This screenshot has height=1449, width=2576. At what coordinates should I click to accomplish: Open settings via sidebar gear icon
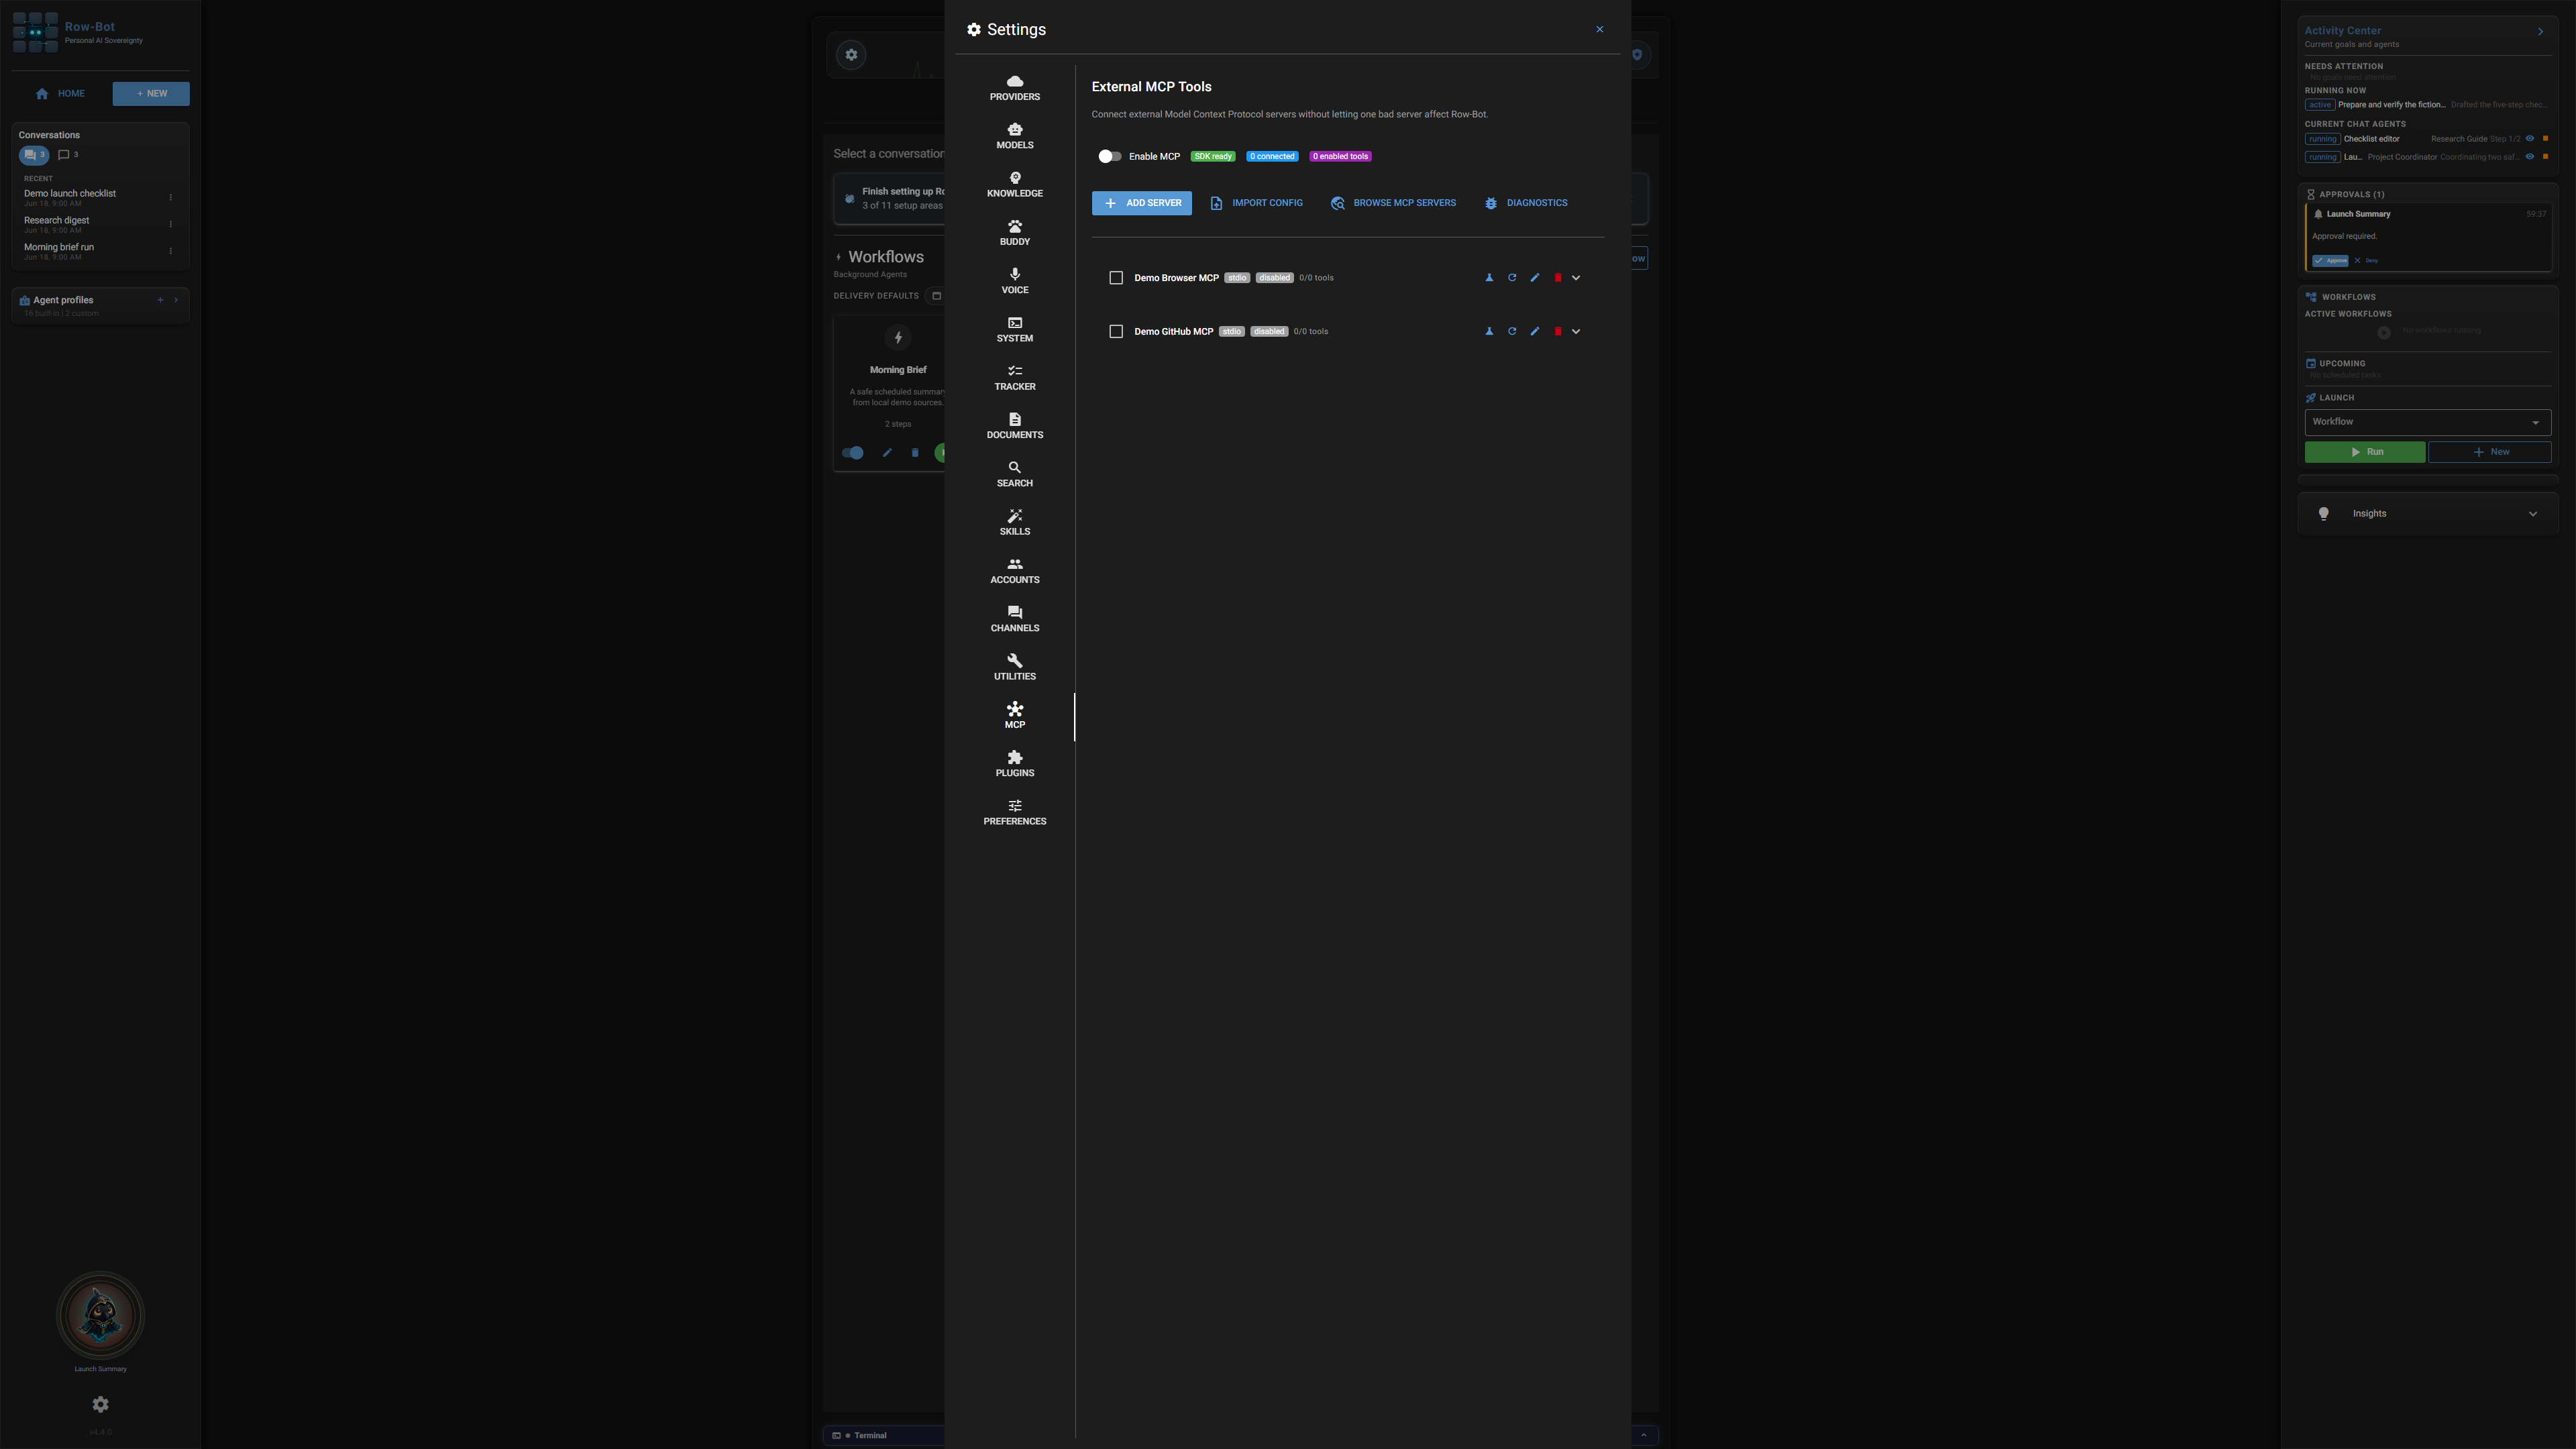point(100,1405)
